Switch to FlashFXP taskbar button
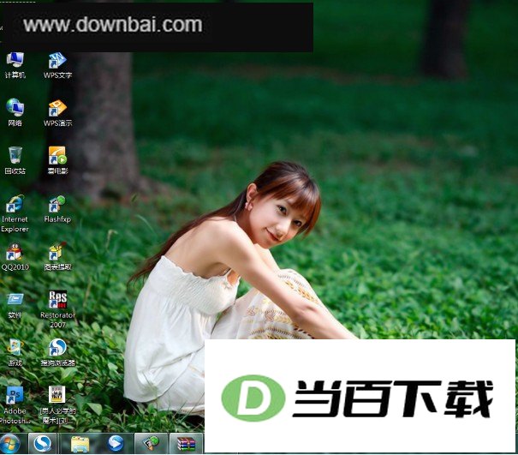 point(151,443)
